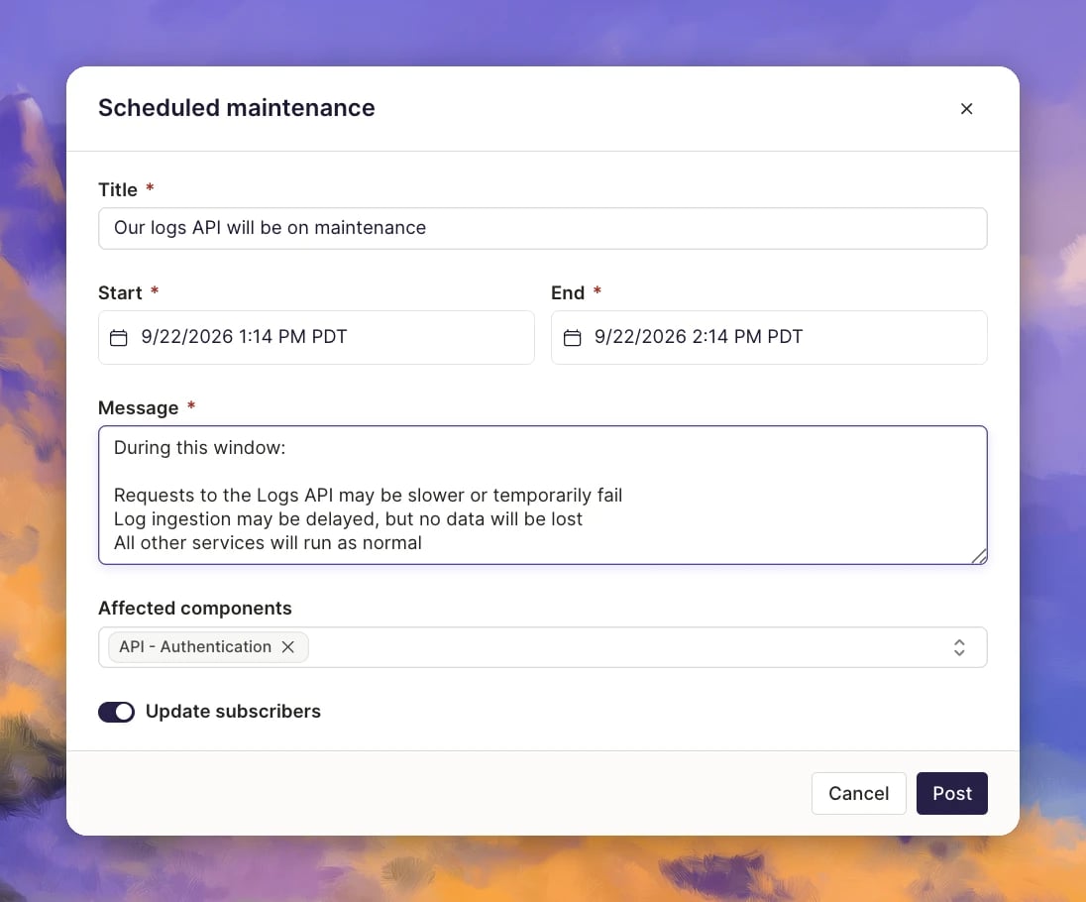Click the Message textarea resize handle
Image resolution: width=1086 pixels, height=902 pixels.
[979, 556]
